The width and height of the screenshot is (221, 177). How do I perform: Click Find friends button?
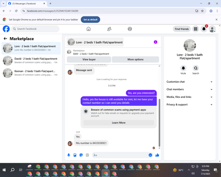[182, 29]
